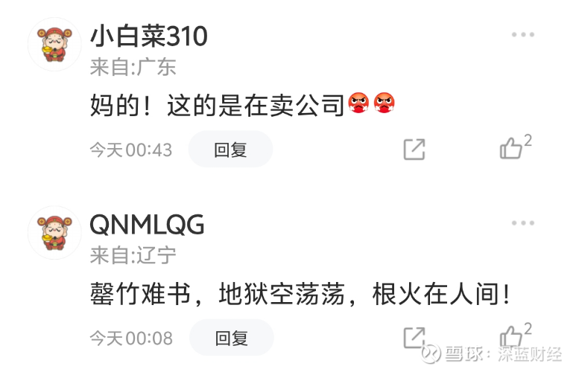Select the 来自:广东 location label

coord(133,67)
